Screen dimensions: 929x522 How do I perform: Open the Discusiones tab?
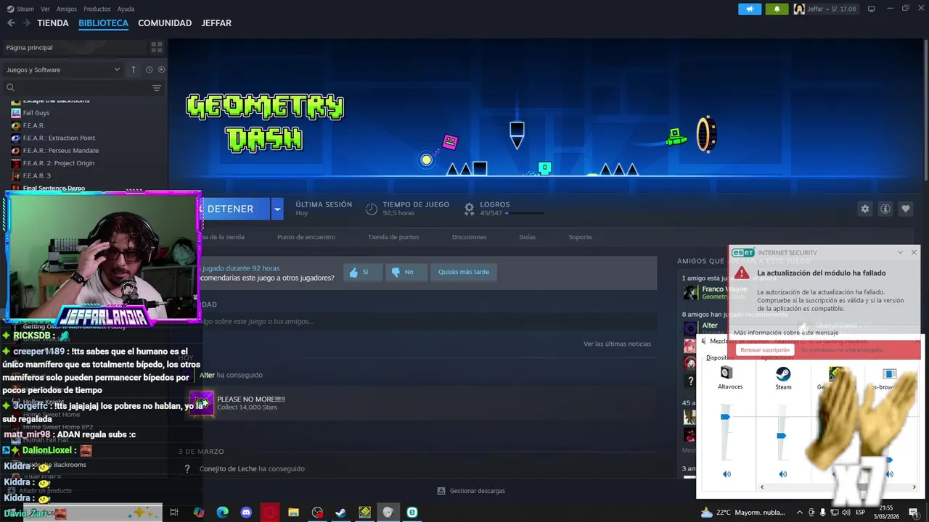[x=470, y=237]
